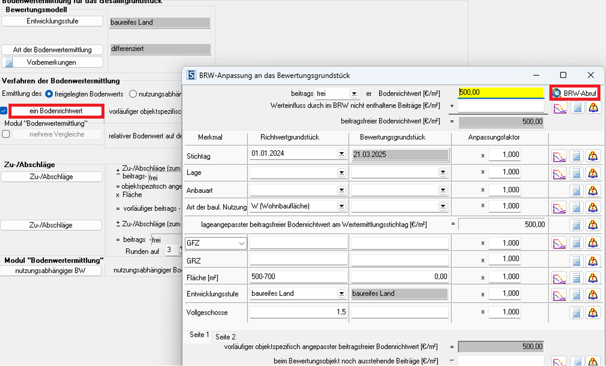The width and height of the screenshot is (606, 366).
Task: Click the Vollgeschosse Richtwertgrundstück field showing 1,5
Action: click(298, 312)
